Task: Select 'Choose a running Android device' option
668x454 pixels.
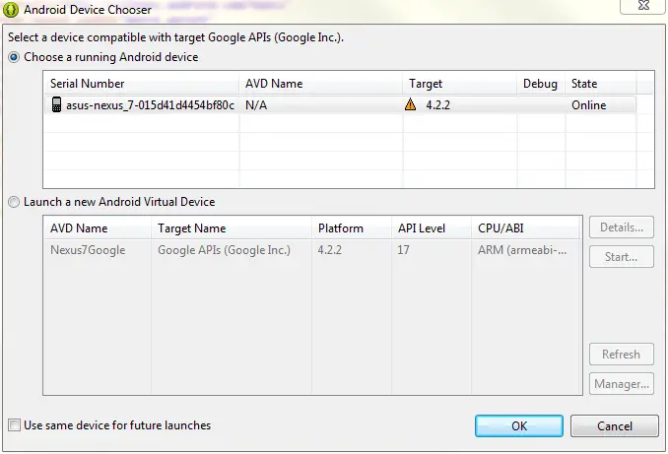Action: click(x=14, y=57)
